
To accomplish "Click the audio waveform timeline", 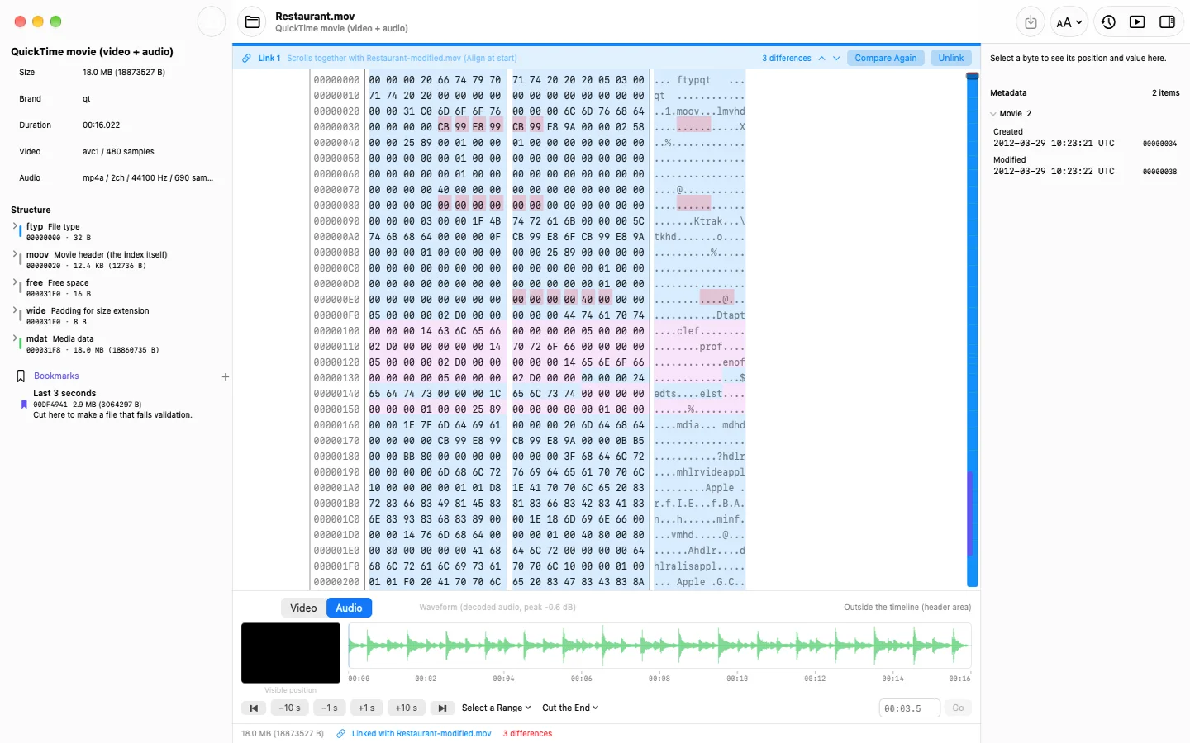I will 659,646.
